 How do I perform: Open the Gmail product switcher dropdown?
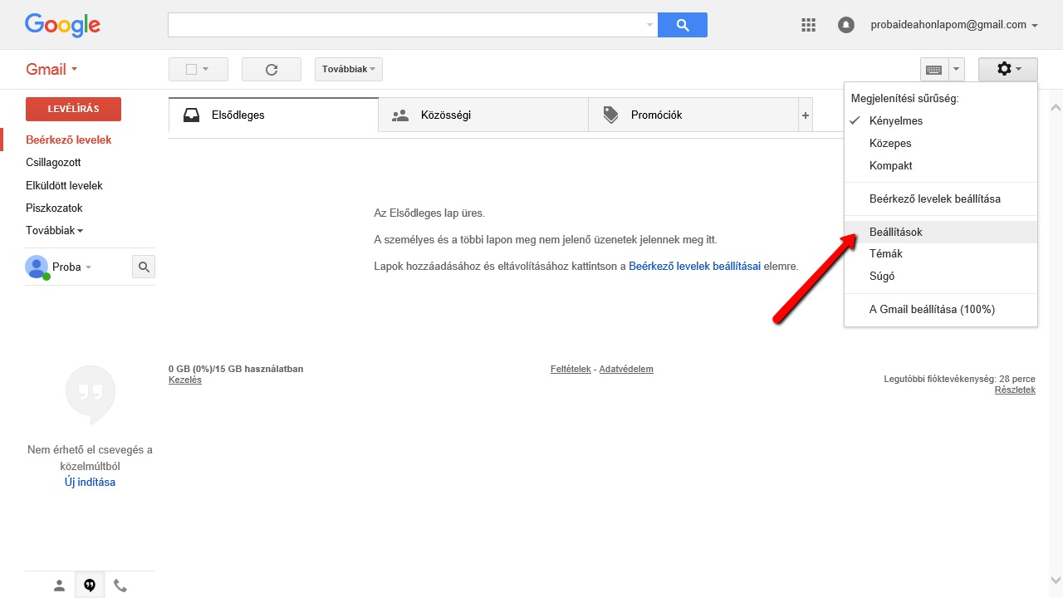pos(51,69)
